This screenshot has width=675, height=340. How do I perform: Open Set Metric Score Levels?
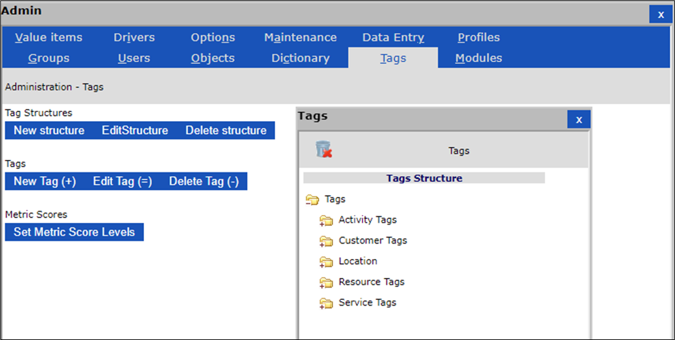(74, 232)
